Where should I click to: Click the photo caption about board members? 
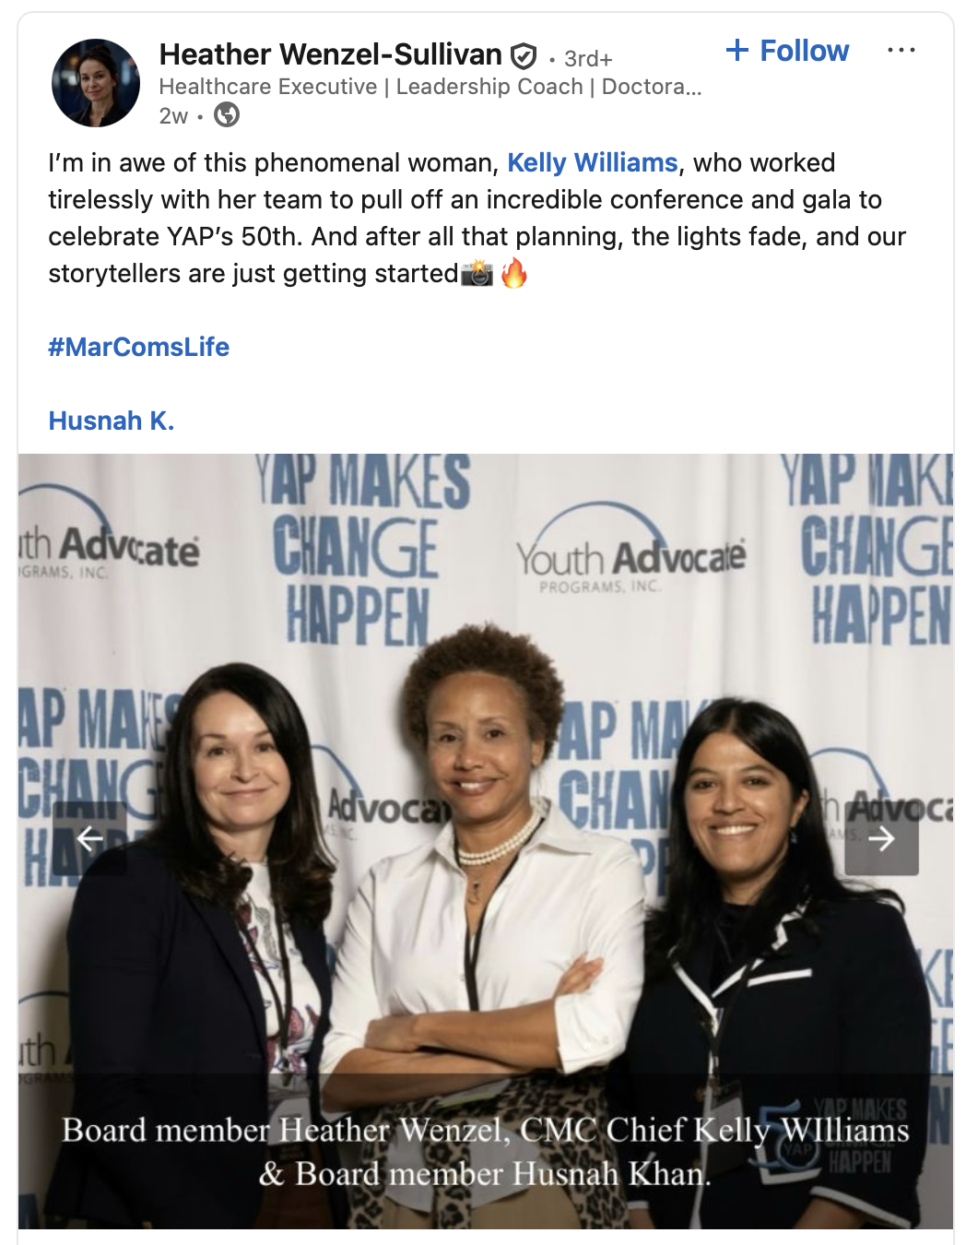click(x=486, y=1151)
